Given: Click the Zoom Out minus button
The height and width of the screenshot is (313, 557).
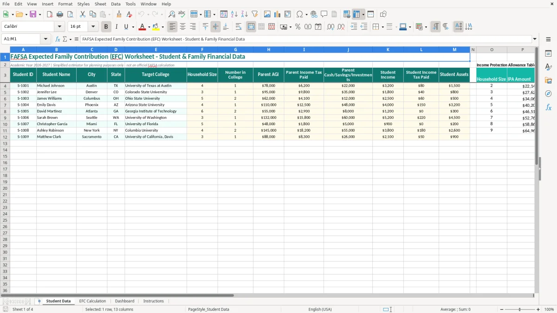Looking at the screenshot, I should tap(502, 309).
